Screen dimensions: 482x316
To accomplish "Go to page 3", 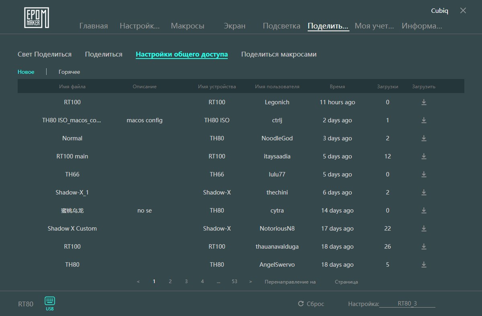I will coord(186,282).
